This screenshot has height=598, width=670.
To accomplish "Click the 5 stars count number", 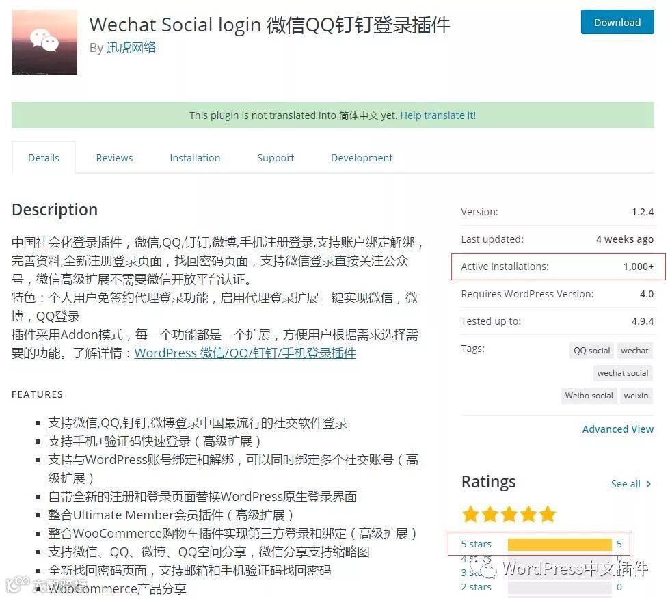I will (x=619, y=544).
